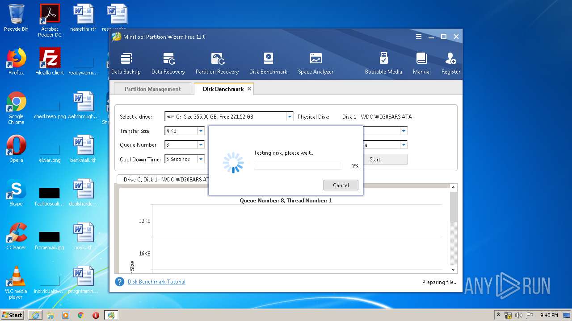Open Windows Explorer from taskbar
The width and height of the screenshot is (572, 321).
[x=50, y=315]
